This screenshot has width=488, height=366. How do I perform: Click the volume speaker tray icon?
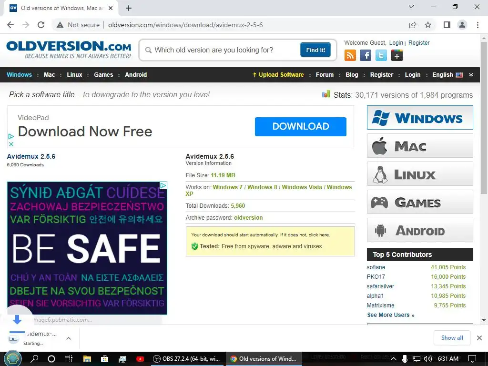(x=427, y=359)
